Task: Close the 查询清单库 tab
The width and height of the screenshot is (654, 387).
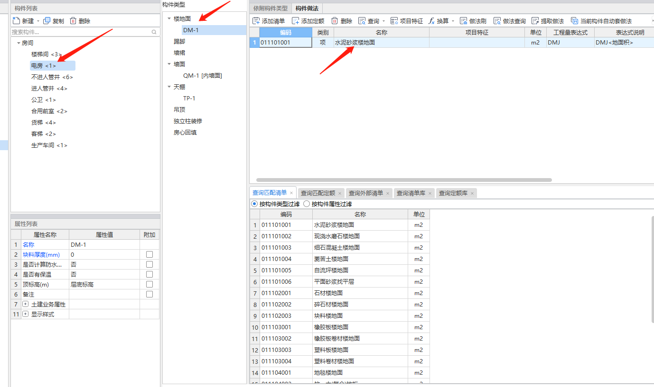Action: (430, 193)
